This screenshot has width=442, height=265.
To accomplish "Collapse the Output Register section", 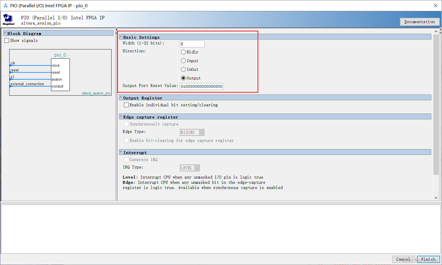I will [121, 98].
